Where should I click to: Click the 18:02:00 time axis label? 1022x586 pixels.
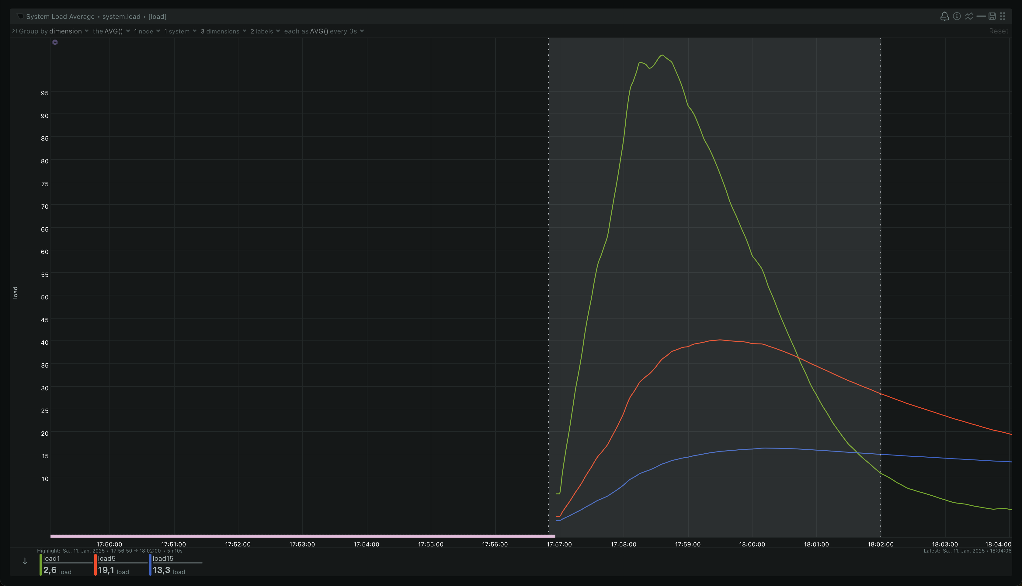coord(880,544)
